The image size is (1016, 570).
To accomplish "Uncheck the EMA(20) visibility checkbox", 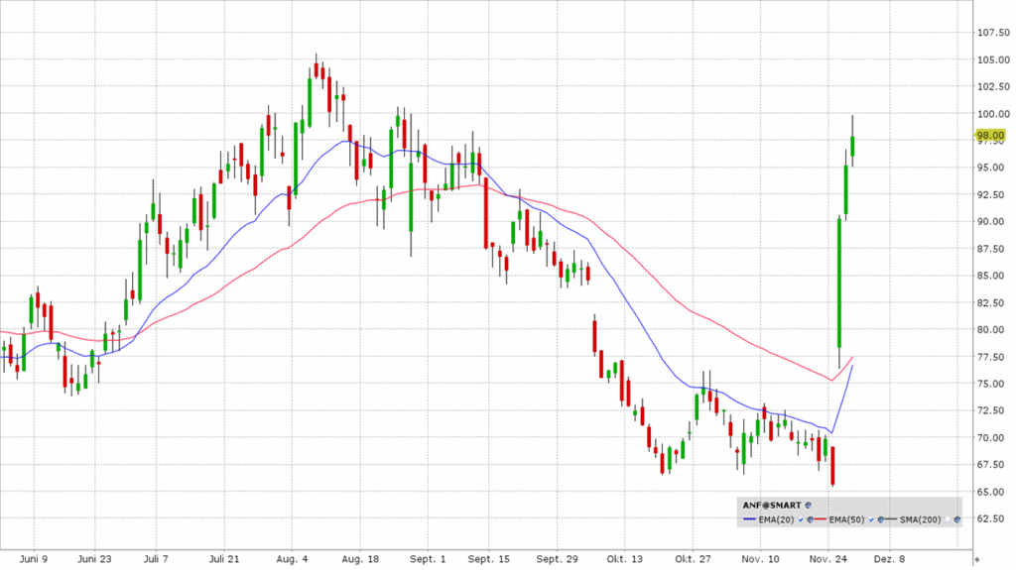I will pos(801,519).
